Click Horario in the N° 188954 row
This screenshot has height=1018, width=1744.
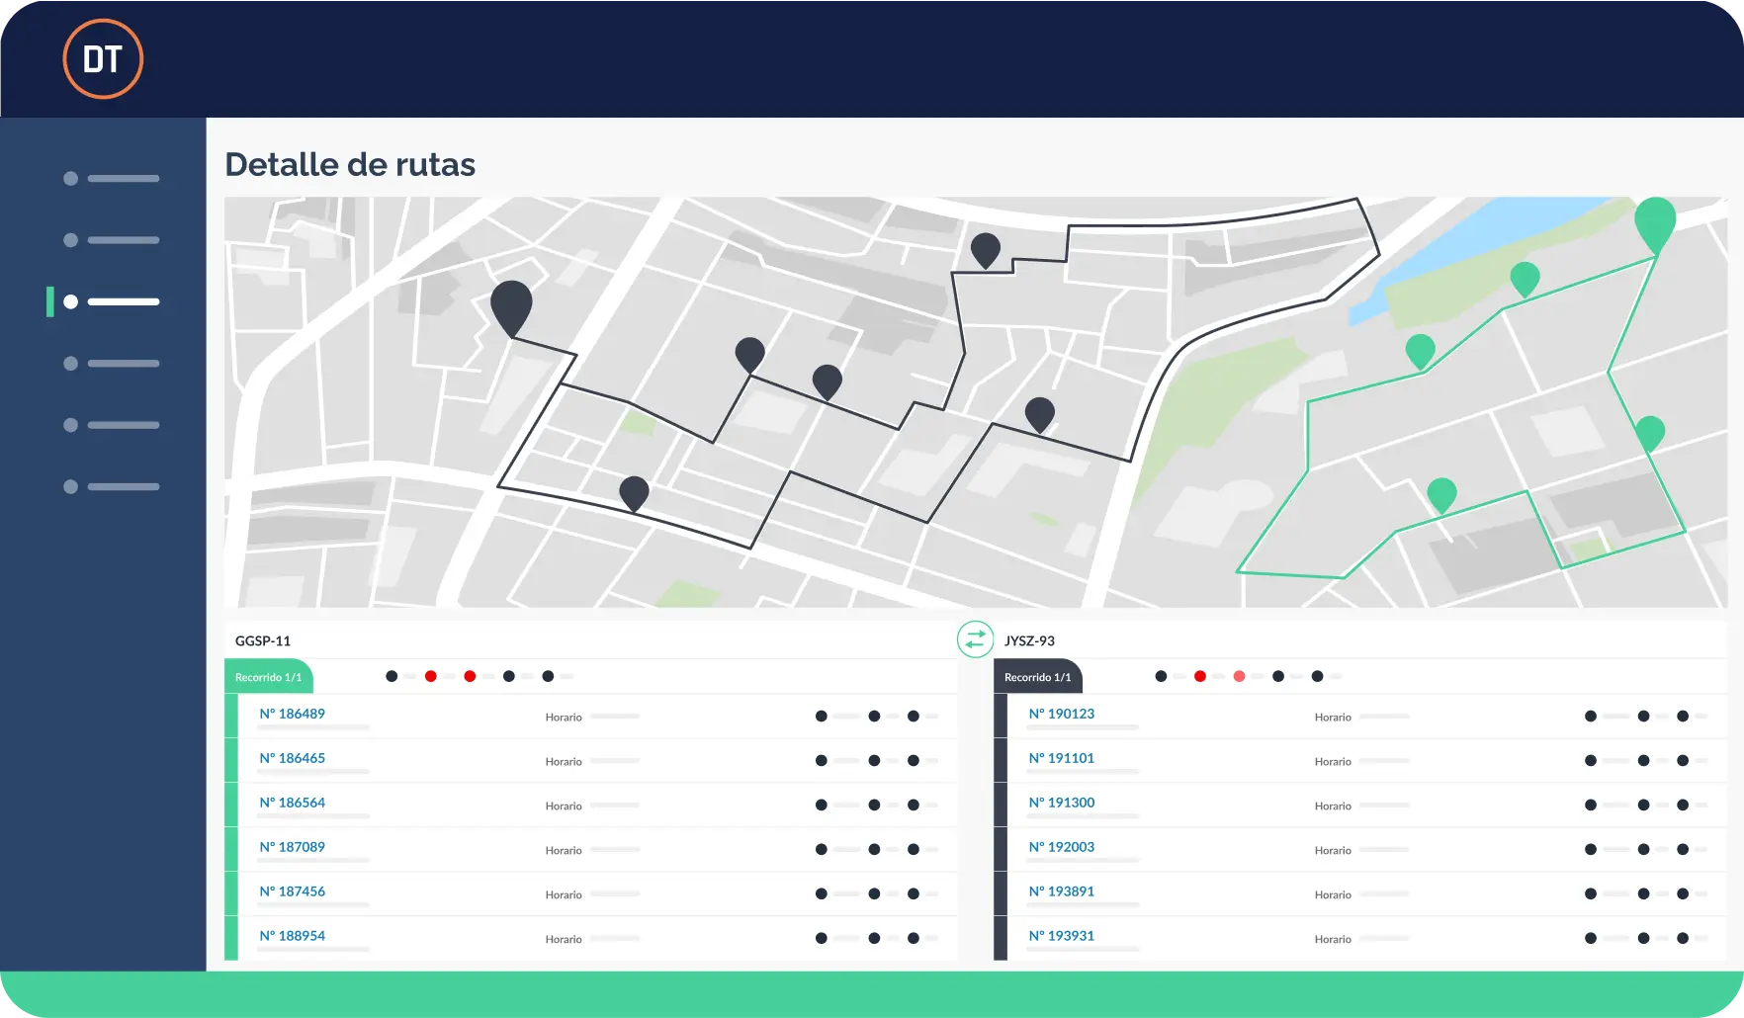point(564,940)
